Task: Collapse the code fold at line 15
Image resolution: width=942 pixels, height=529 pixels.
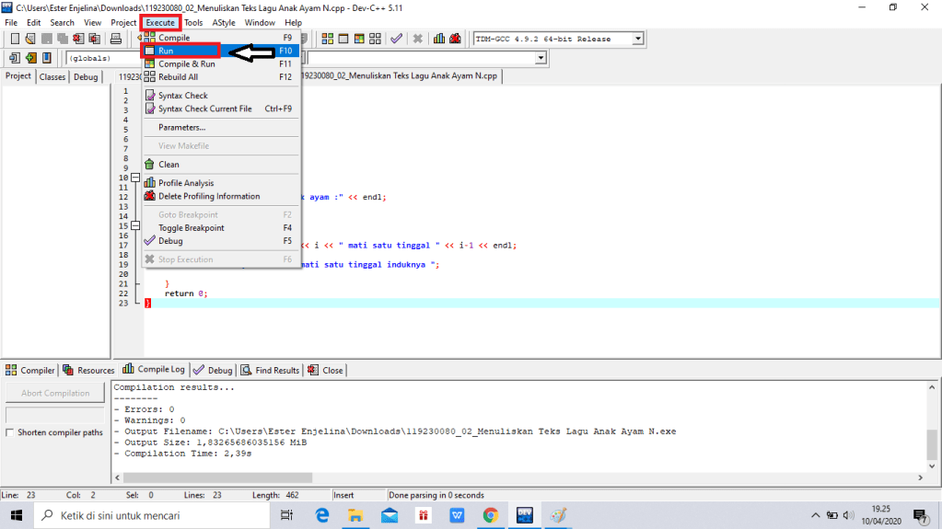Action: click(x=134, y=225)
